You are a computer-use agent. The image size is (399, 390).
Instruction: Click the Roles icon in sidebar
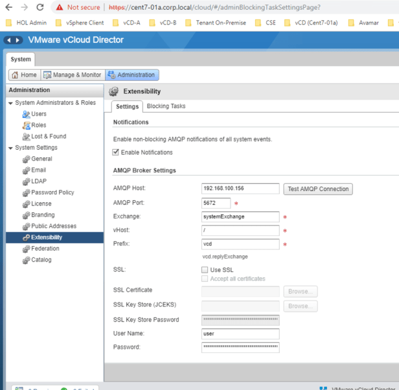coord(26,125)
